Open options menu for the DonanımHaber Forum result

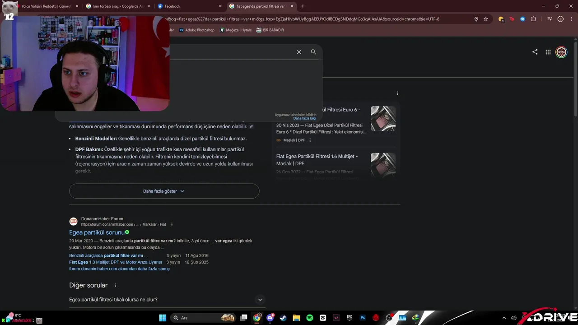[x=172, y=224]
